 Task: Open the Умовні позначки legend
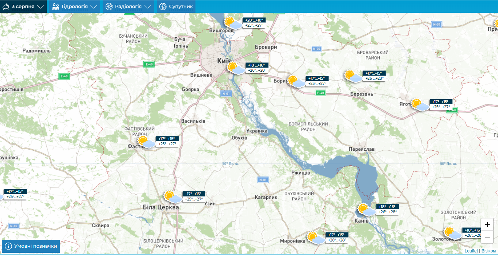[31, 246]
